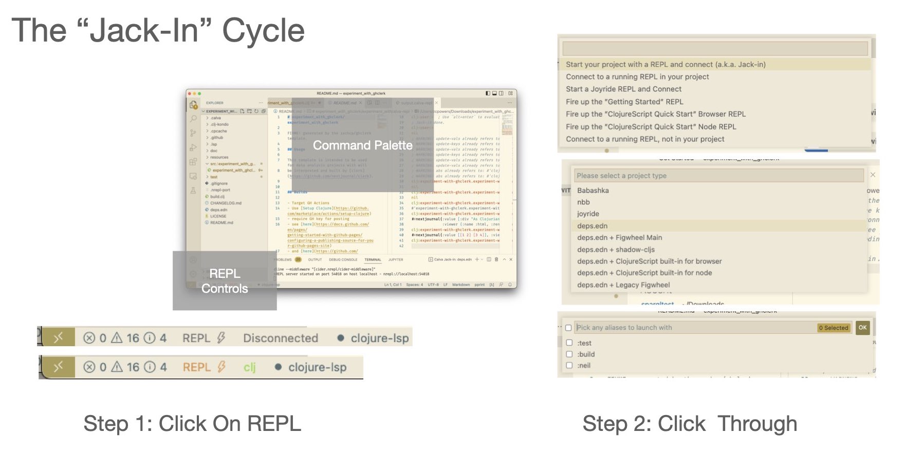
Task: Toggle the select-all checkbox beside the aliases input
Action: tap(568, 328)
